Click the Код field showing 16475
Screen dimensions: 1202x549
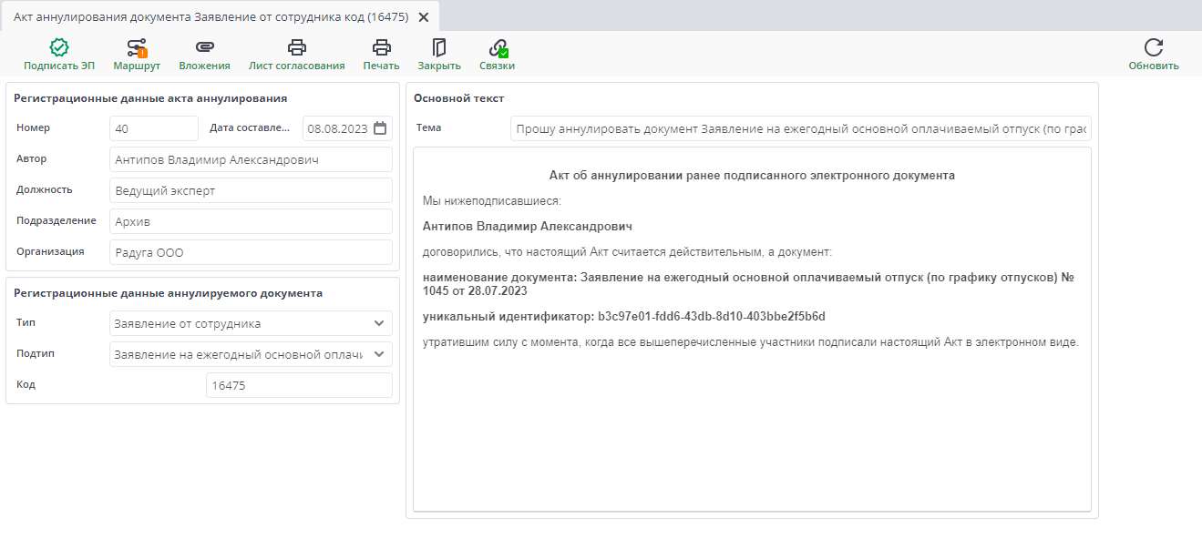(299, 385)
